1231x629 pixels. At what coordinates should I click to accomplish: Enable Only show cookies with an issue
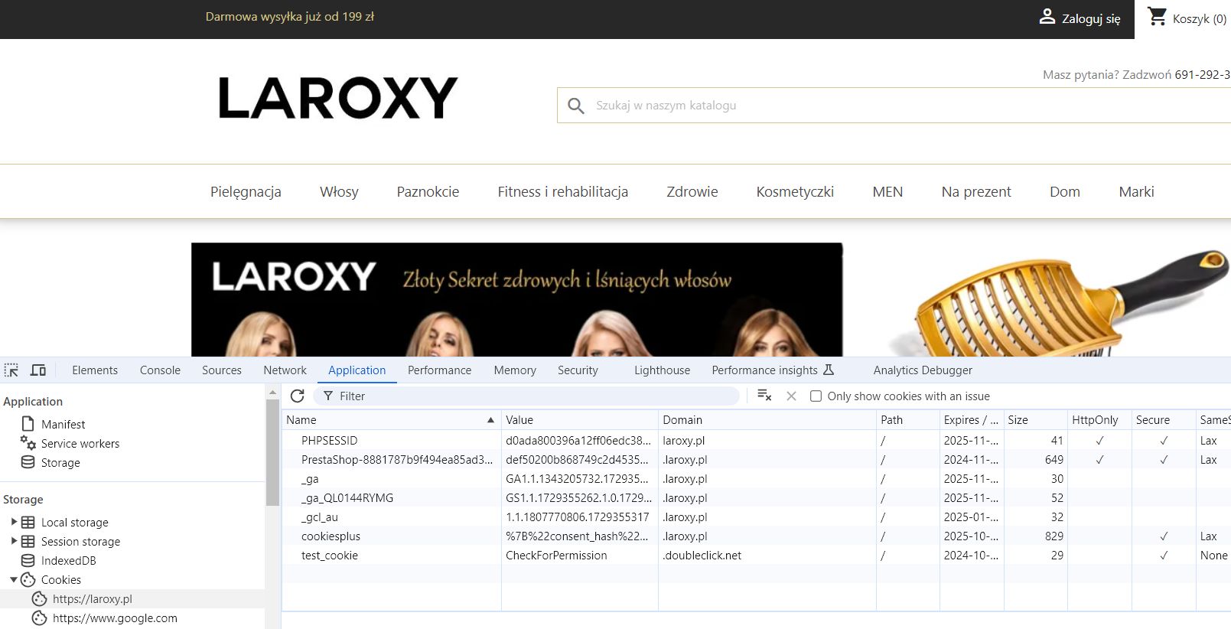click(x=816, y=396)
